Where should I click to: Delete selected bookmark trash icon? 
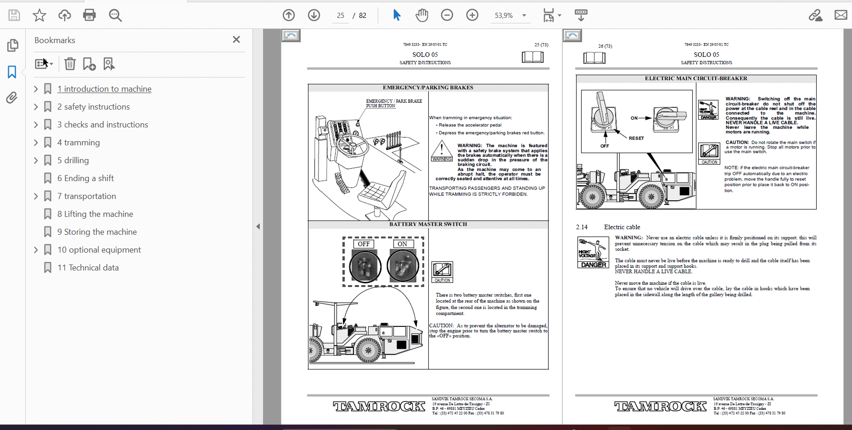pos(70,64)
